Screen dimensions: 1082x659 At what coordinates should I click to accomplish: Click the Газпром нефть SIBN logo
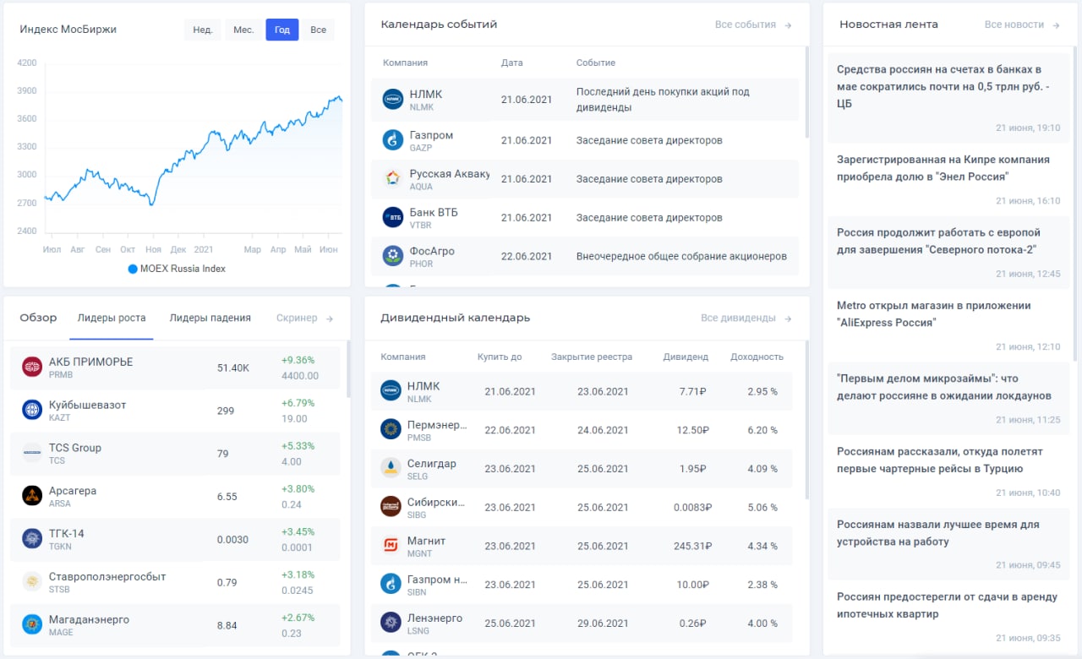pyautogui.click(x=391, y=584)
